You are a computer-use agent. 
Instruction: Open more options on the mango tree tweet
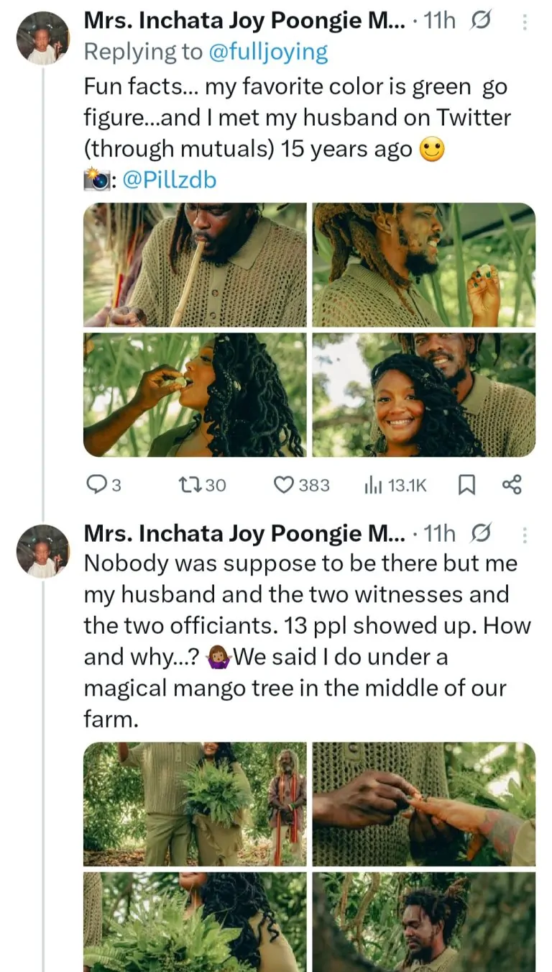[525, 535]
